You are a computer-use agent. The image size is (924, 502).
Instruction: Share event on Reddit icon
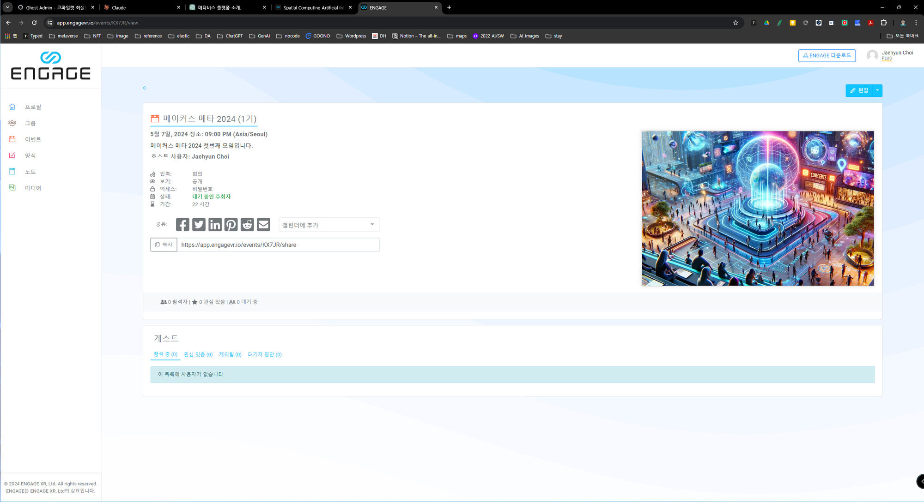coord(247,225)
